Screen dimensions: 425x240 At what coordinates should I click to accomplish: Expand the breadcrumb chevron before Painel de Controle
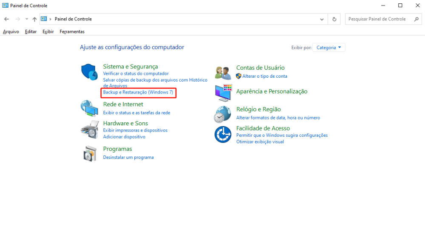point(50,19)
